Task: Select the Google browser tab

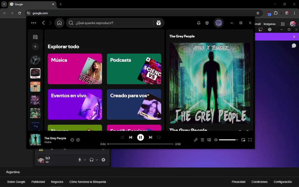Action: click(32, 4)
